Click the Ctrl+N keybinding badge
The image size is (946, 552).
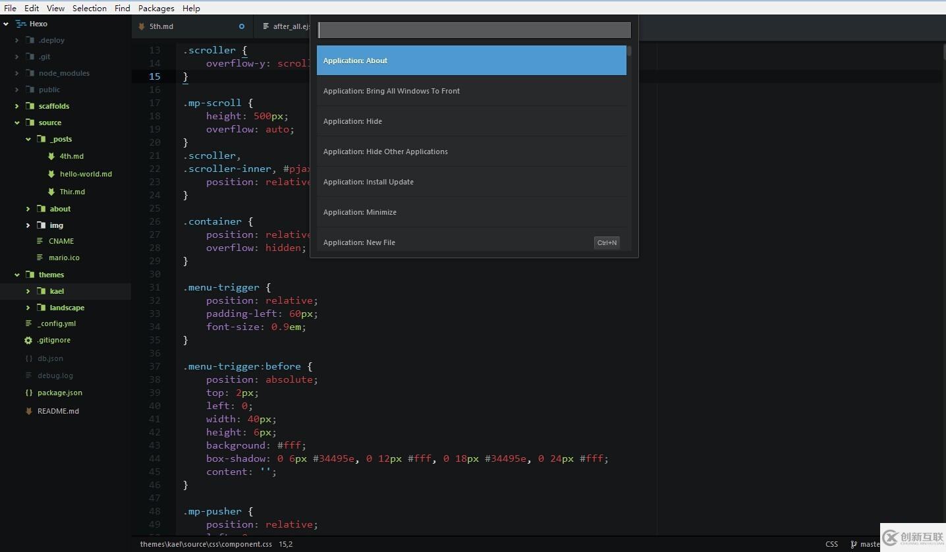point(607,242)
